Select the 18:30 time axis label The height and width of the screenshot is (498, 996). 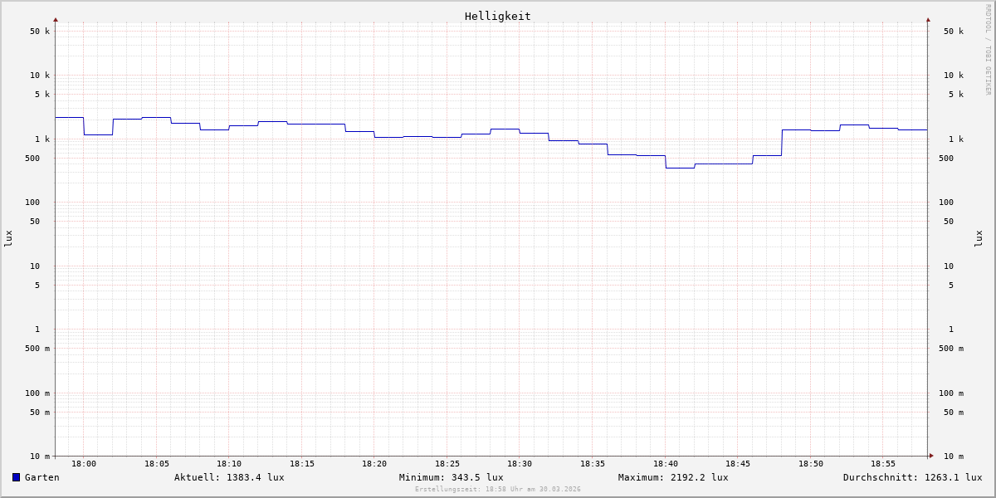(520, 464)
